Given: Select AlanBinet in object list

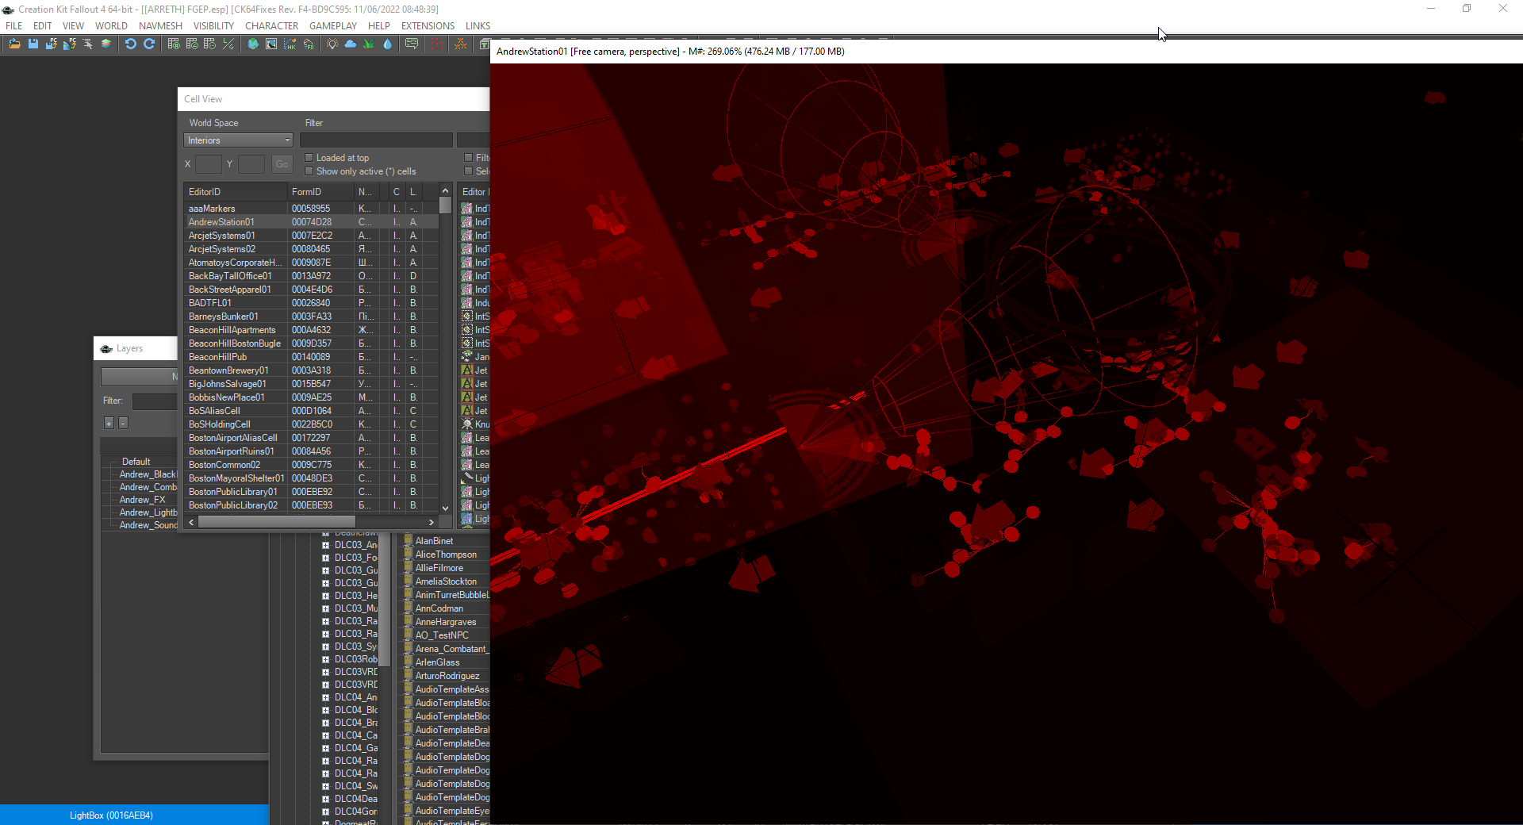Looking at the screenshot, I should [x=435, y=541].
